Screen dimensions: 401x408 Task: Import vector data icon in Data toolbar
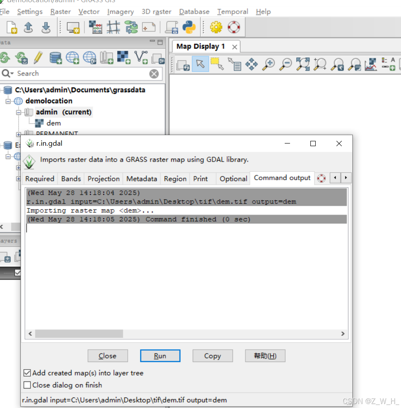(141, 57)
